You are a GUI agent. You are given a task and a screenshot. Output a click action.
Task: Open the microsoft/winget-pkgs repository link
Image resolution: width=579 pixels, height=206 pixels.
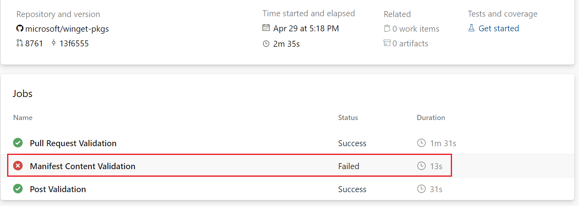tap(67, 29)
